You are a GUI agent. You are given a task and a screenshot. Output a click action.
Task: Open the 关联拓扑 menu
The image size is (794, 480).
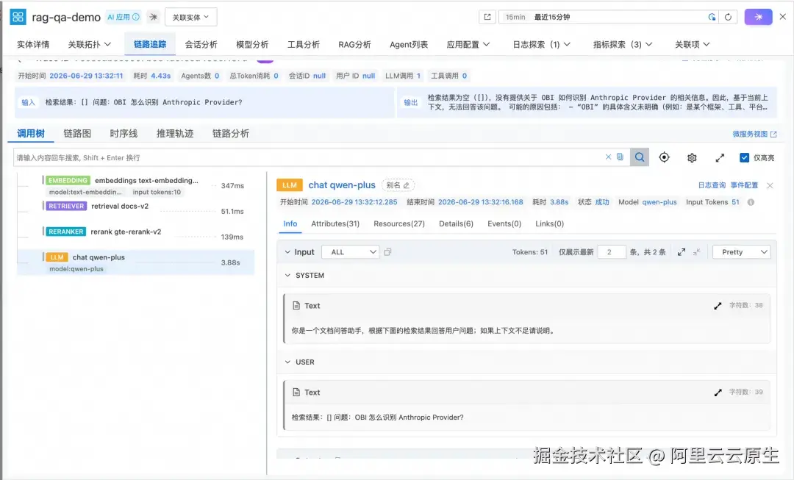point(90,45)
